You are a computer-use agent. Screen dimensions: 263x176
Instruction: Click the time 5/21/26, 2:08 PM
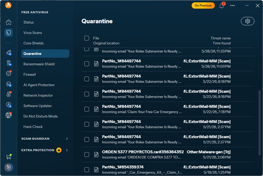click(x=217, y=157)
